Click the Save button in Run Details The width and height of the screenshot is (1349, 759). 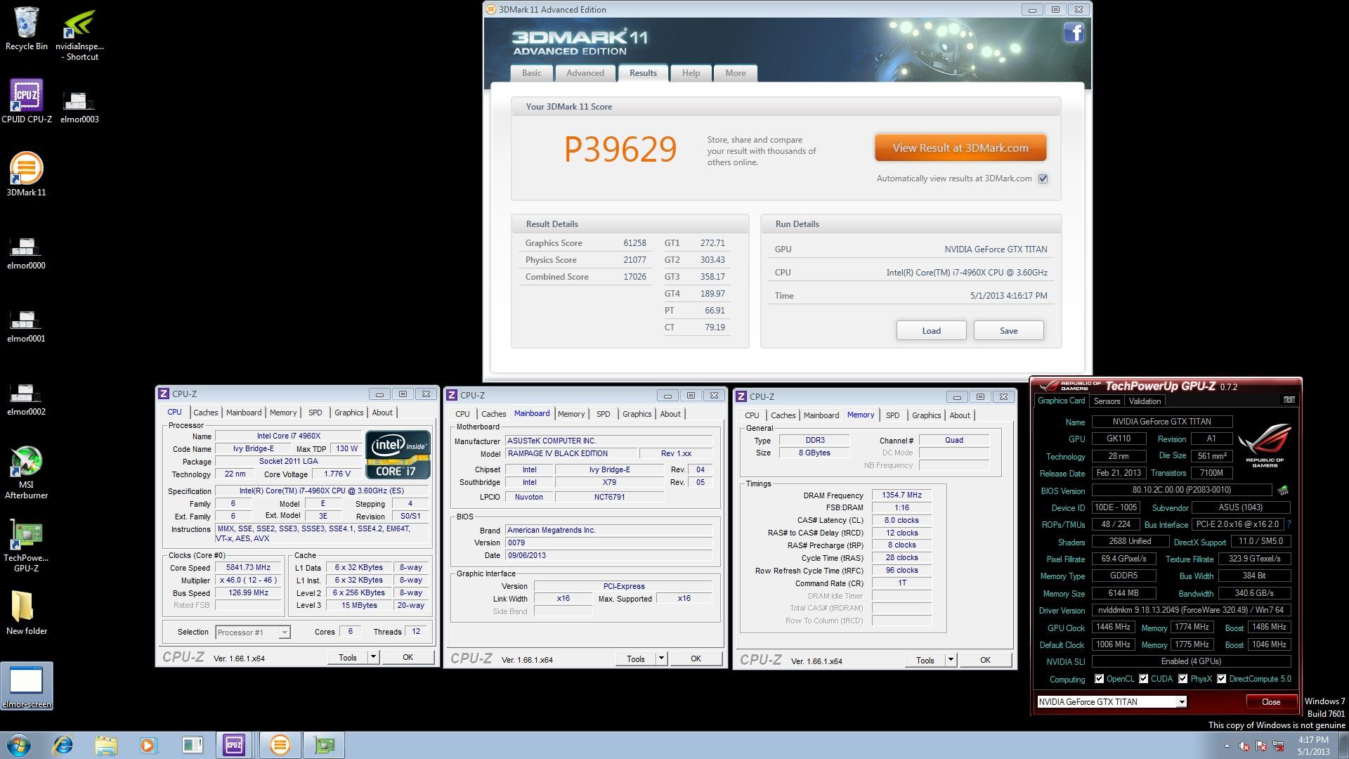[x=1008, y=330]
